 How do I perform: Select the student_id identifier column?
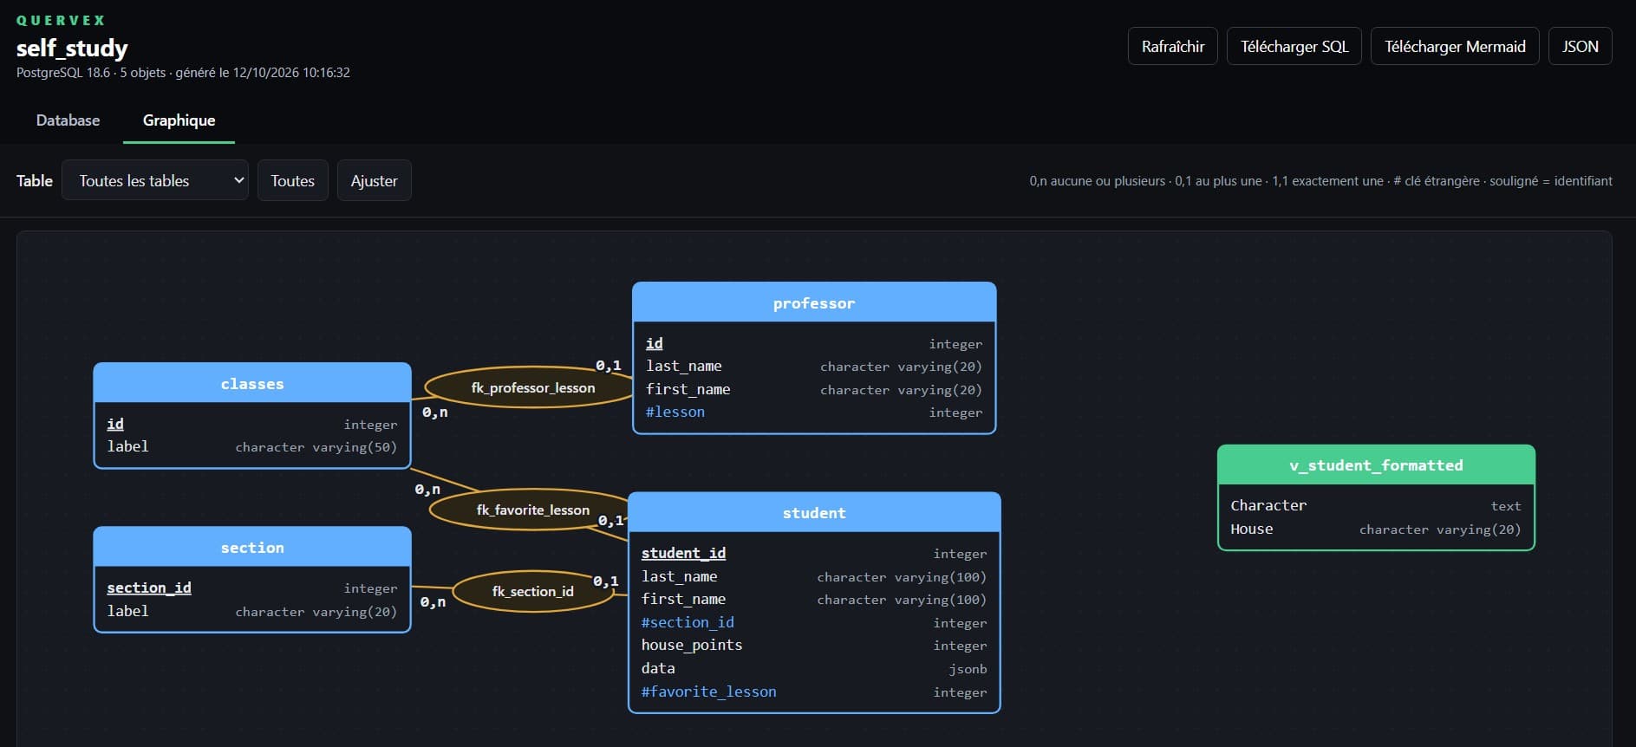pos(683,553)
